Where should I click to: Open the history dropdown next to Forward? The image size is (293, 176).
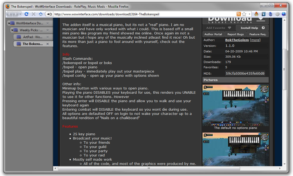20,14
